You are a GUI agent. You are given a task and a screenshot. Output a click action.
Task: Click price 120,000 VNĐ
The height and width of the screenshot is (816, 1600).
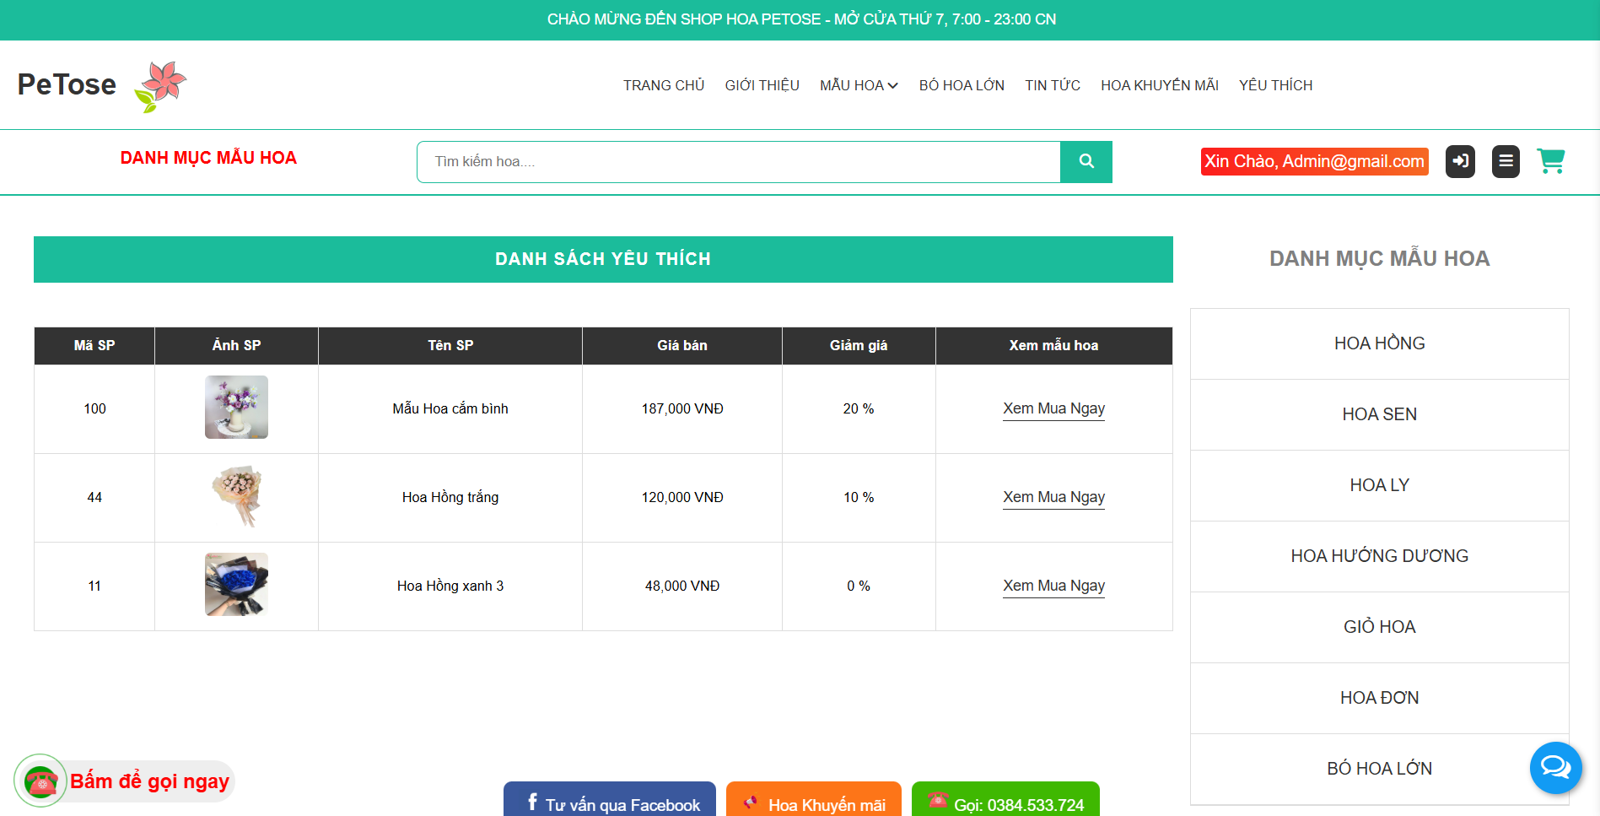(x=682, y=497)
